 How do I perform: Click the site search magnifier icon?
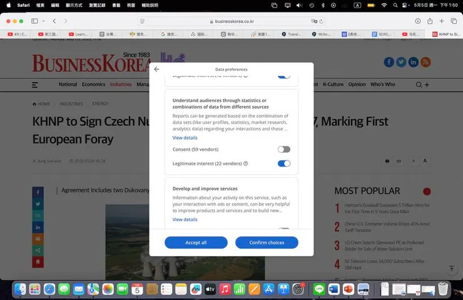(419, 85)
